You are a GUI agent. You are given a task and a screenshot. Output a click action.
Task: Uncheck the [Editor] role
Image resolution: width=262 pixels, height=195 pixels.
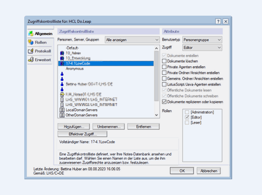[x=187, y=117]
